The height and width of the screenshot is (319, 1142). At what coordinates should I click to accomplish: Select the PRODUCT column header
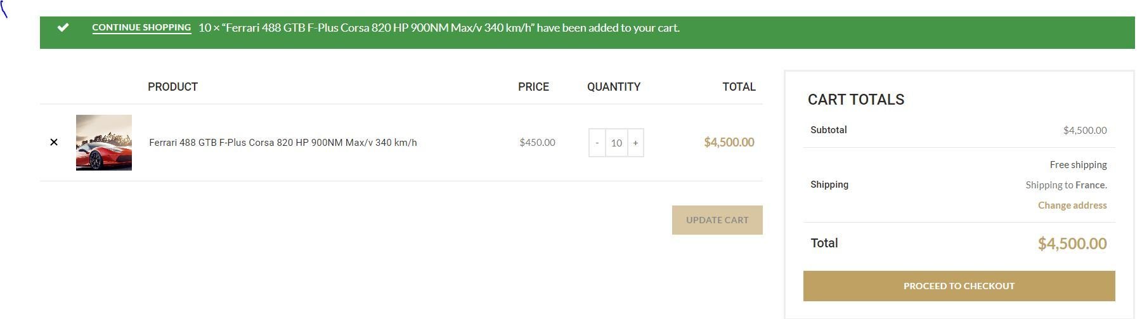[172, 87]
